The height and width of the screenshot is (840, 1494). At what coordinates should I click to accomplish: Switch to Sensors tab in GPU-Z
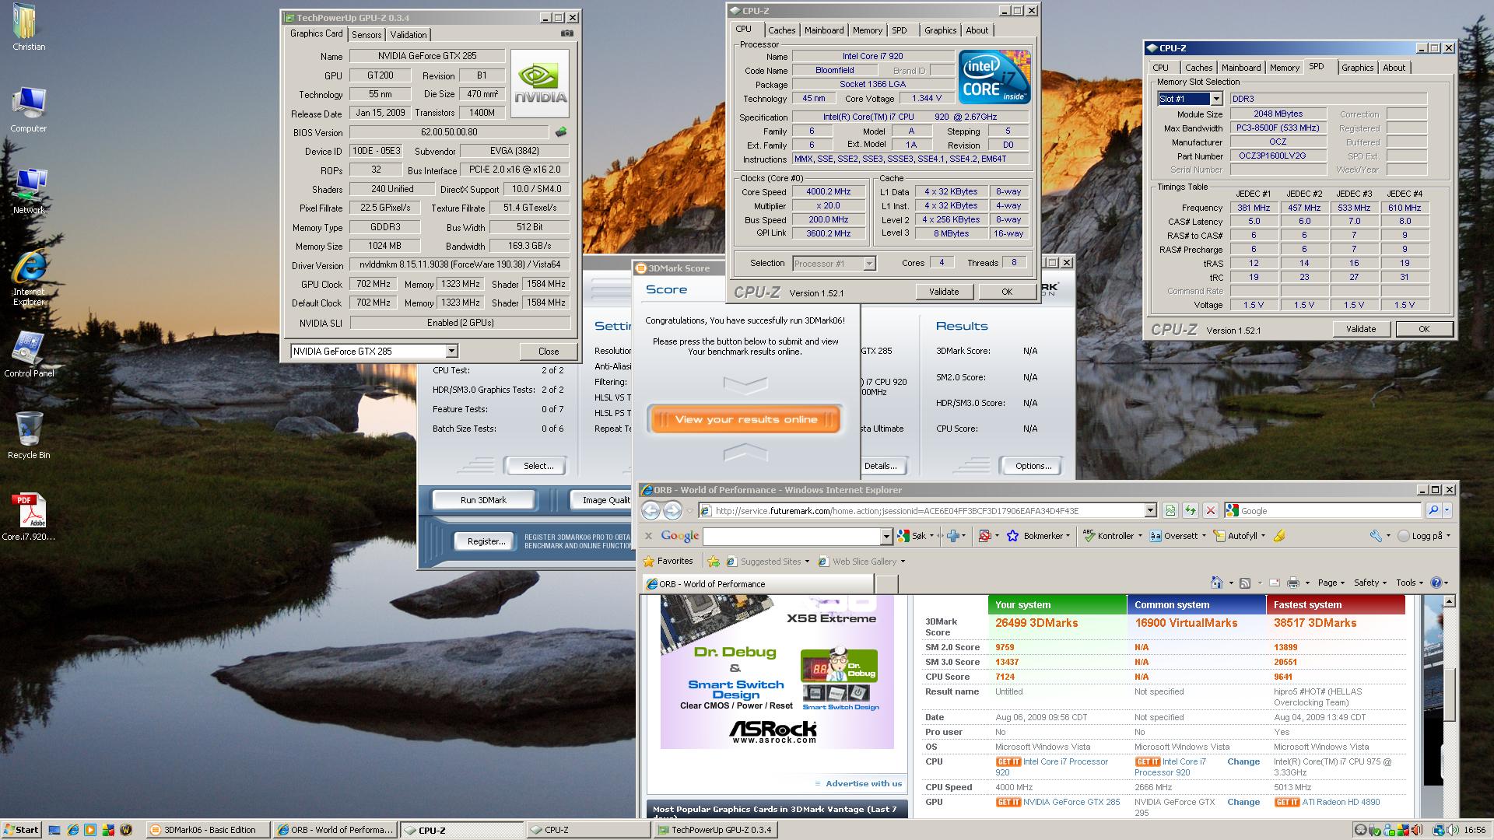point(366,35)
